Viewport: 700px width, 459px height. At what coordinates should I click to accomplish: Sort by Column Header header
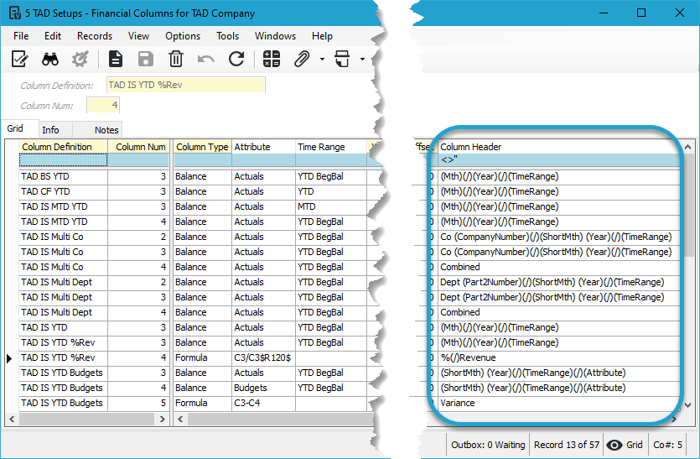(x=559, y=147)
